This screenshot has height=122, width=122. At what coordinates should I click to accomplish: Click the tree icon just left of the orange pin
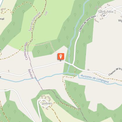coord(51,53)
